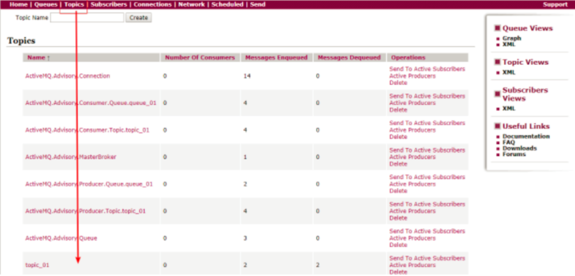The height and width of the screenshot is (276, 575).
Task: Open XML under Queue Views
Action: pyautogui.click(x=508, y=44)
